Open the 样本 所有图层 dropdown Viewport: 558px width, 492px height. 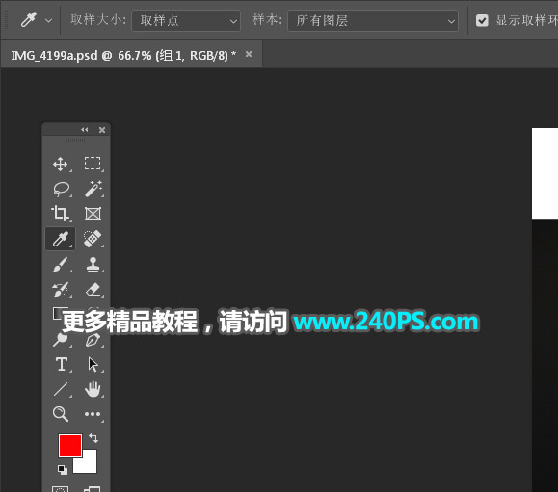373,20
